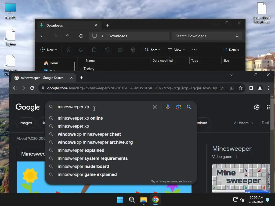Viewport: 275px width, 206px height.
Task: Clear the Google search box text
Action: coord(154,107)
